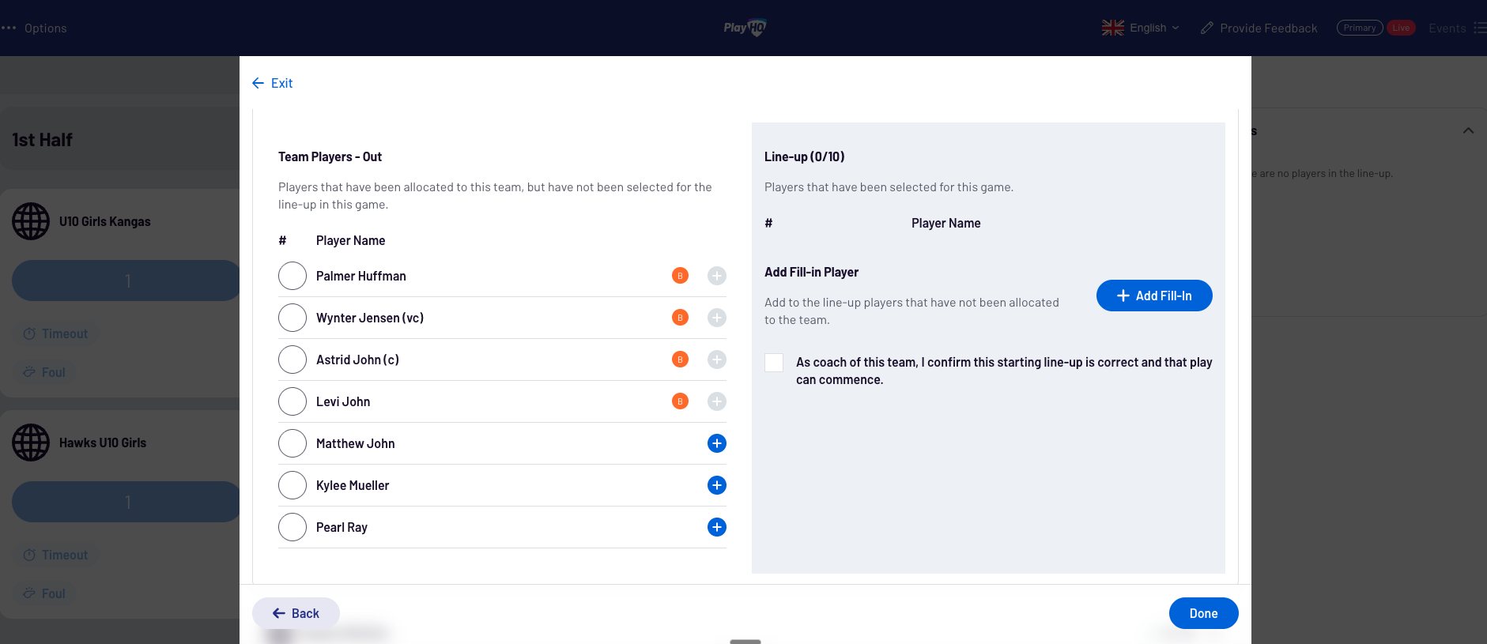Click the PlayHQ logo
The width and height of the screenshot is (1487, 644).
coord(745,28)
